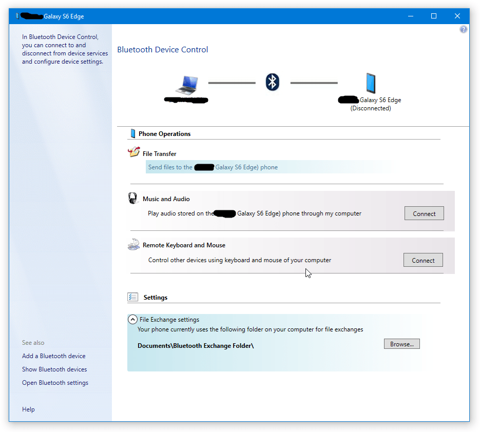Click the help question mark icon
Screen dimensions: 480x432
pyautogui.click(x=463, y=29)
